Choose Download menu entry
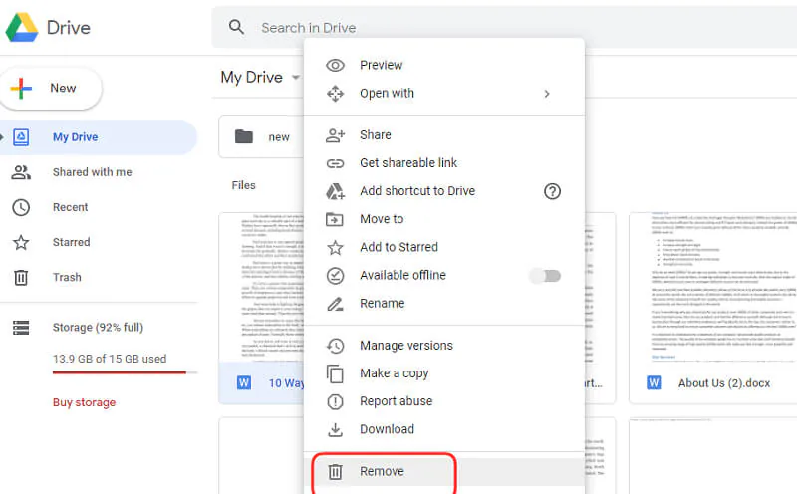Image resolution: width=797 pixels, height=494 pixels. [444, 429]
